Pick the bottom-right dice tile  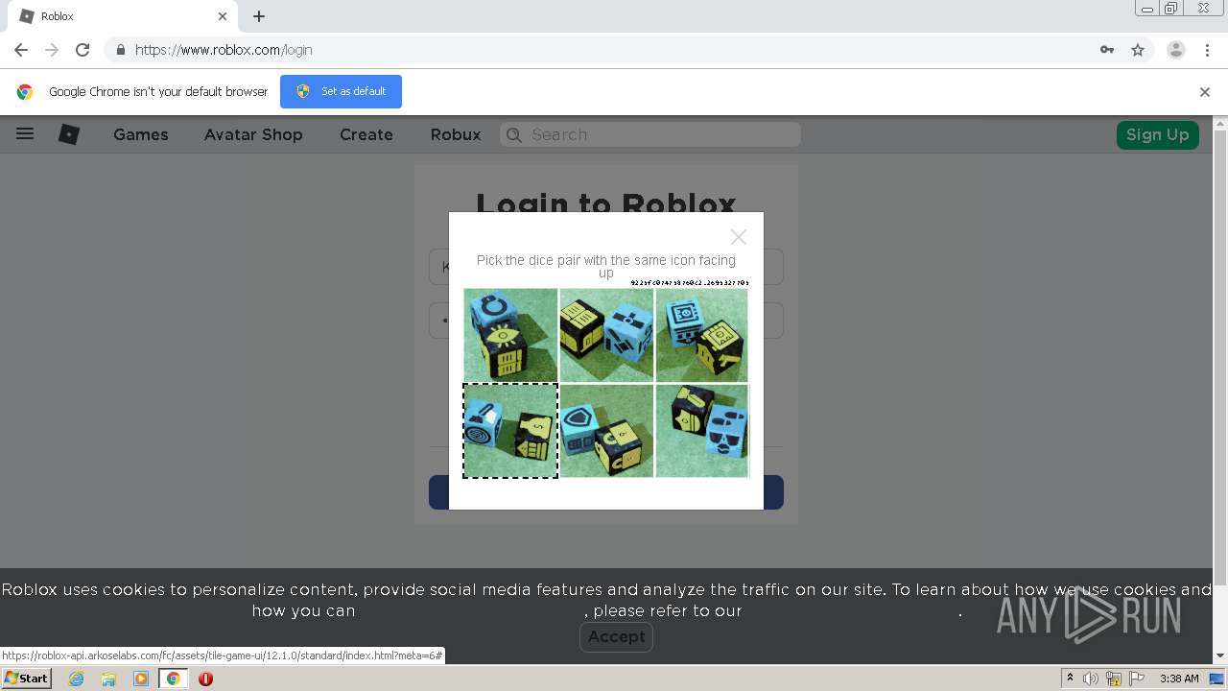tap(702, 431)
